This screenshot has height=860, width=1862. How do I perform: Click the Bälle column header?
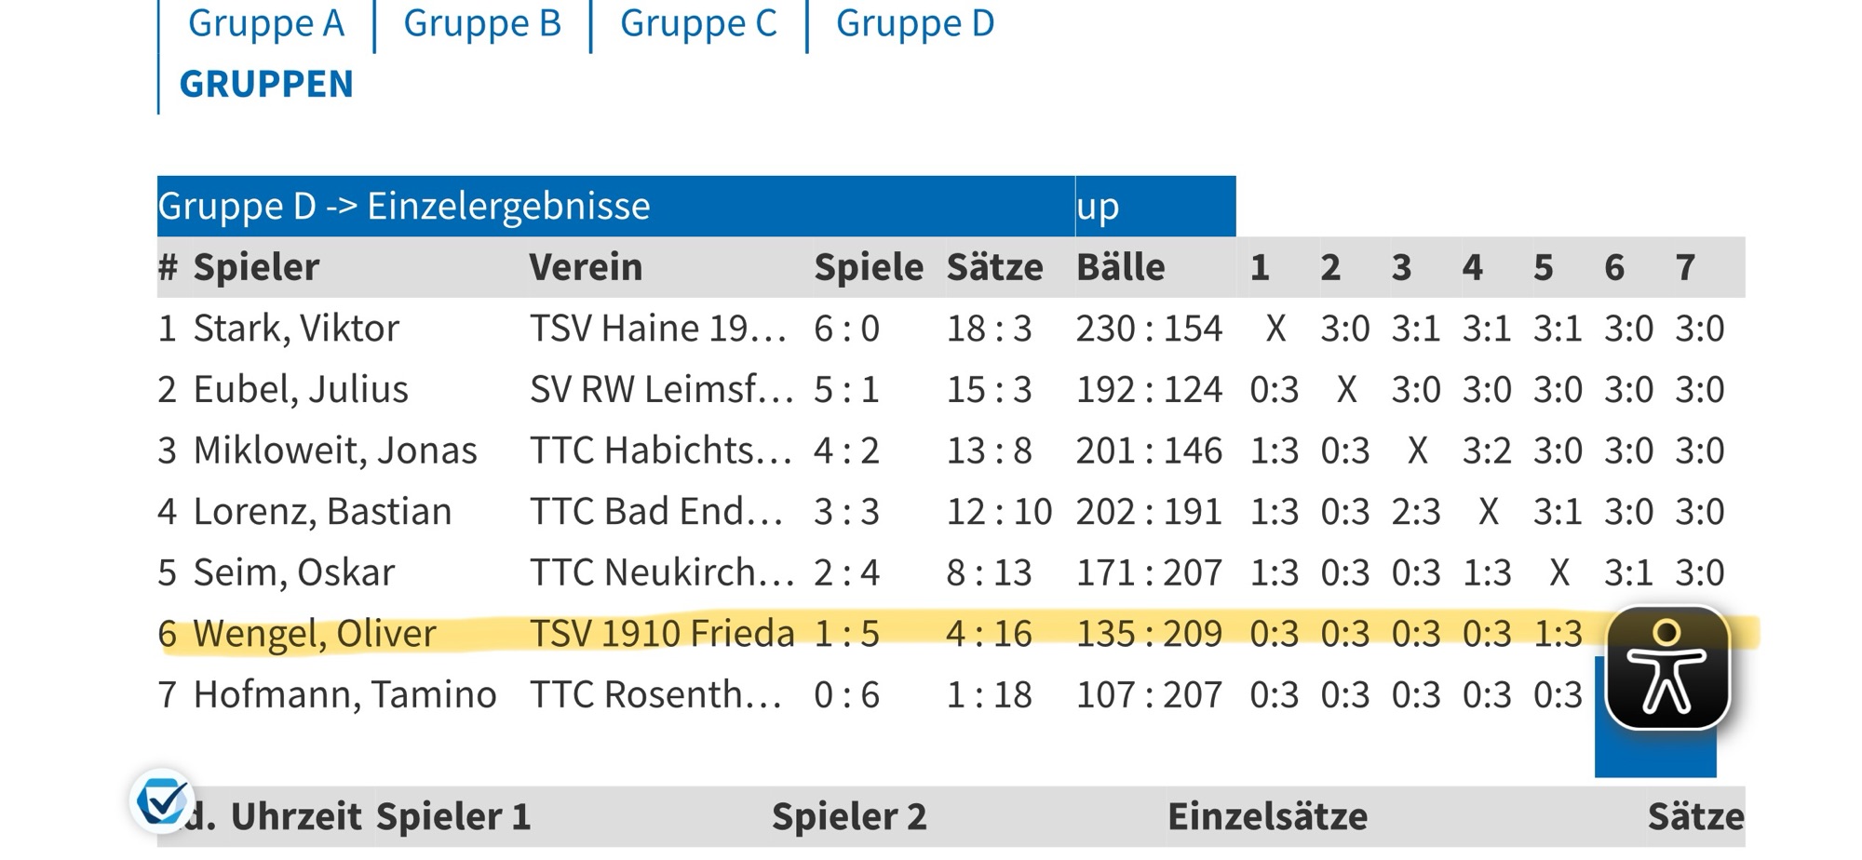(1120, 267)
